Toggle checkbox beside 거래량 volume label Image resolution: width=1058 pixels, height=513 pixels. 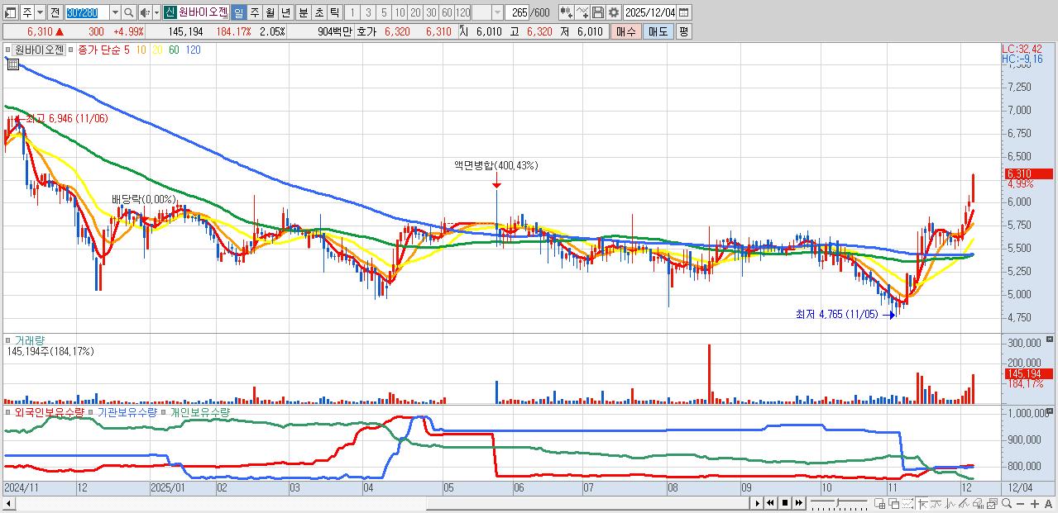(9, 340)
